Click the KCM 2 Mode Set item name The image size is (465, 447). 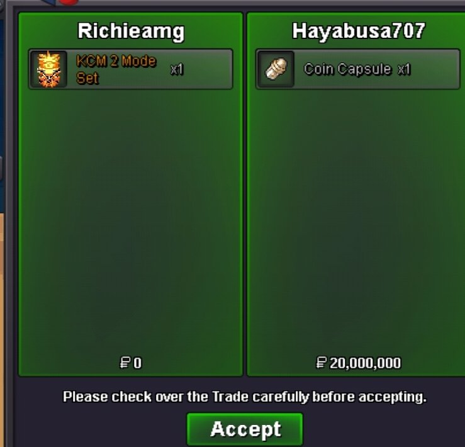pos(116,69)
